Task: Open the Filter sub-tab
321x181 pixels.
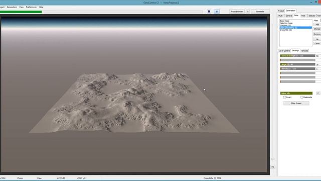Action: click(x=296, y=16)
